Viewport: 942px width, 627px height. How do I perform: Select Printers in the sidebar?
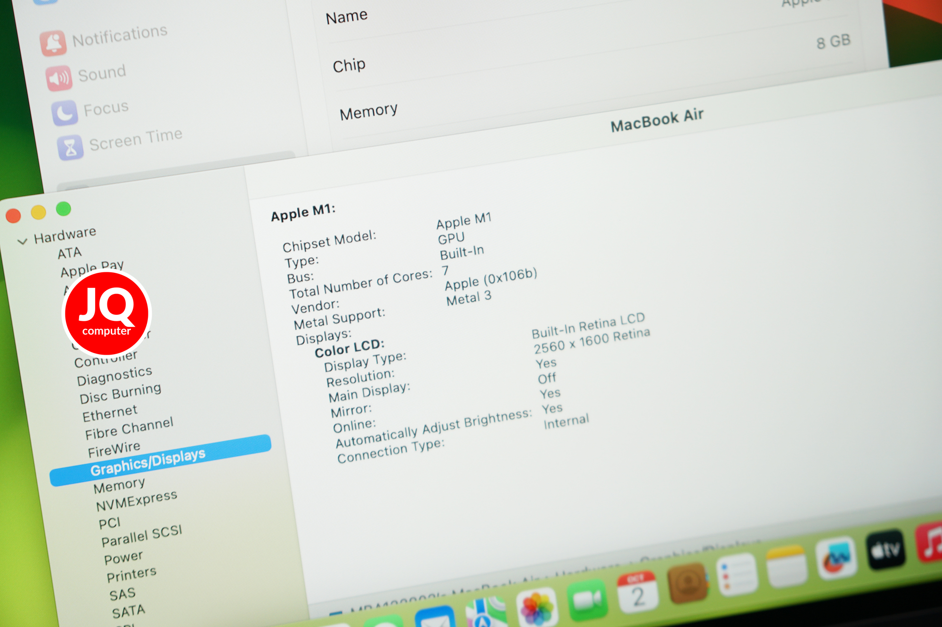tap(131, 574)
